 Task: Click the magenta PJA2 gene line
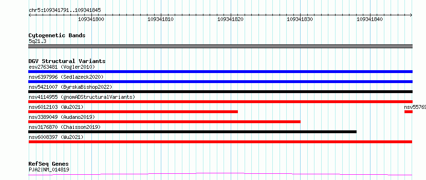click(220, 174)
